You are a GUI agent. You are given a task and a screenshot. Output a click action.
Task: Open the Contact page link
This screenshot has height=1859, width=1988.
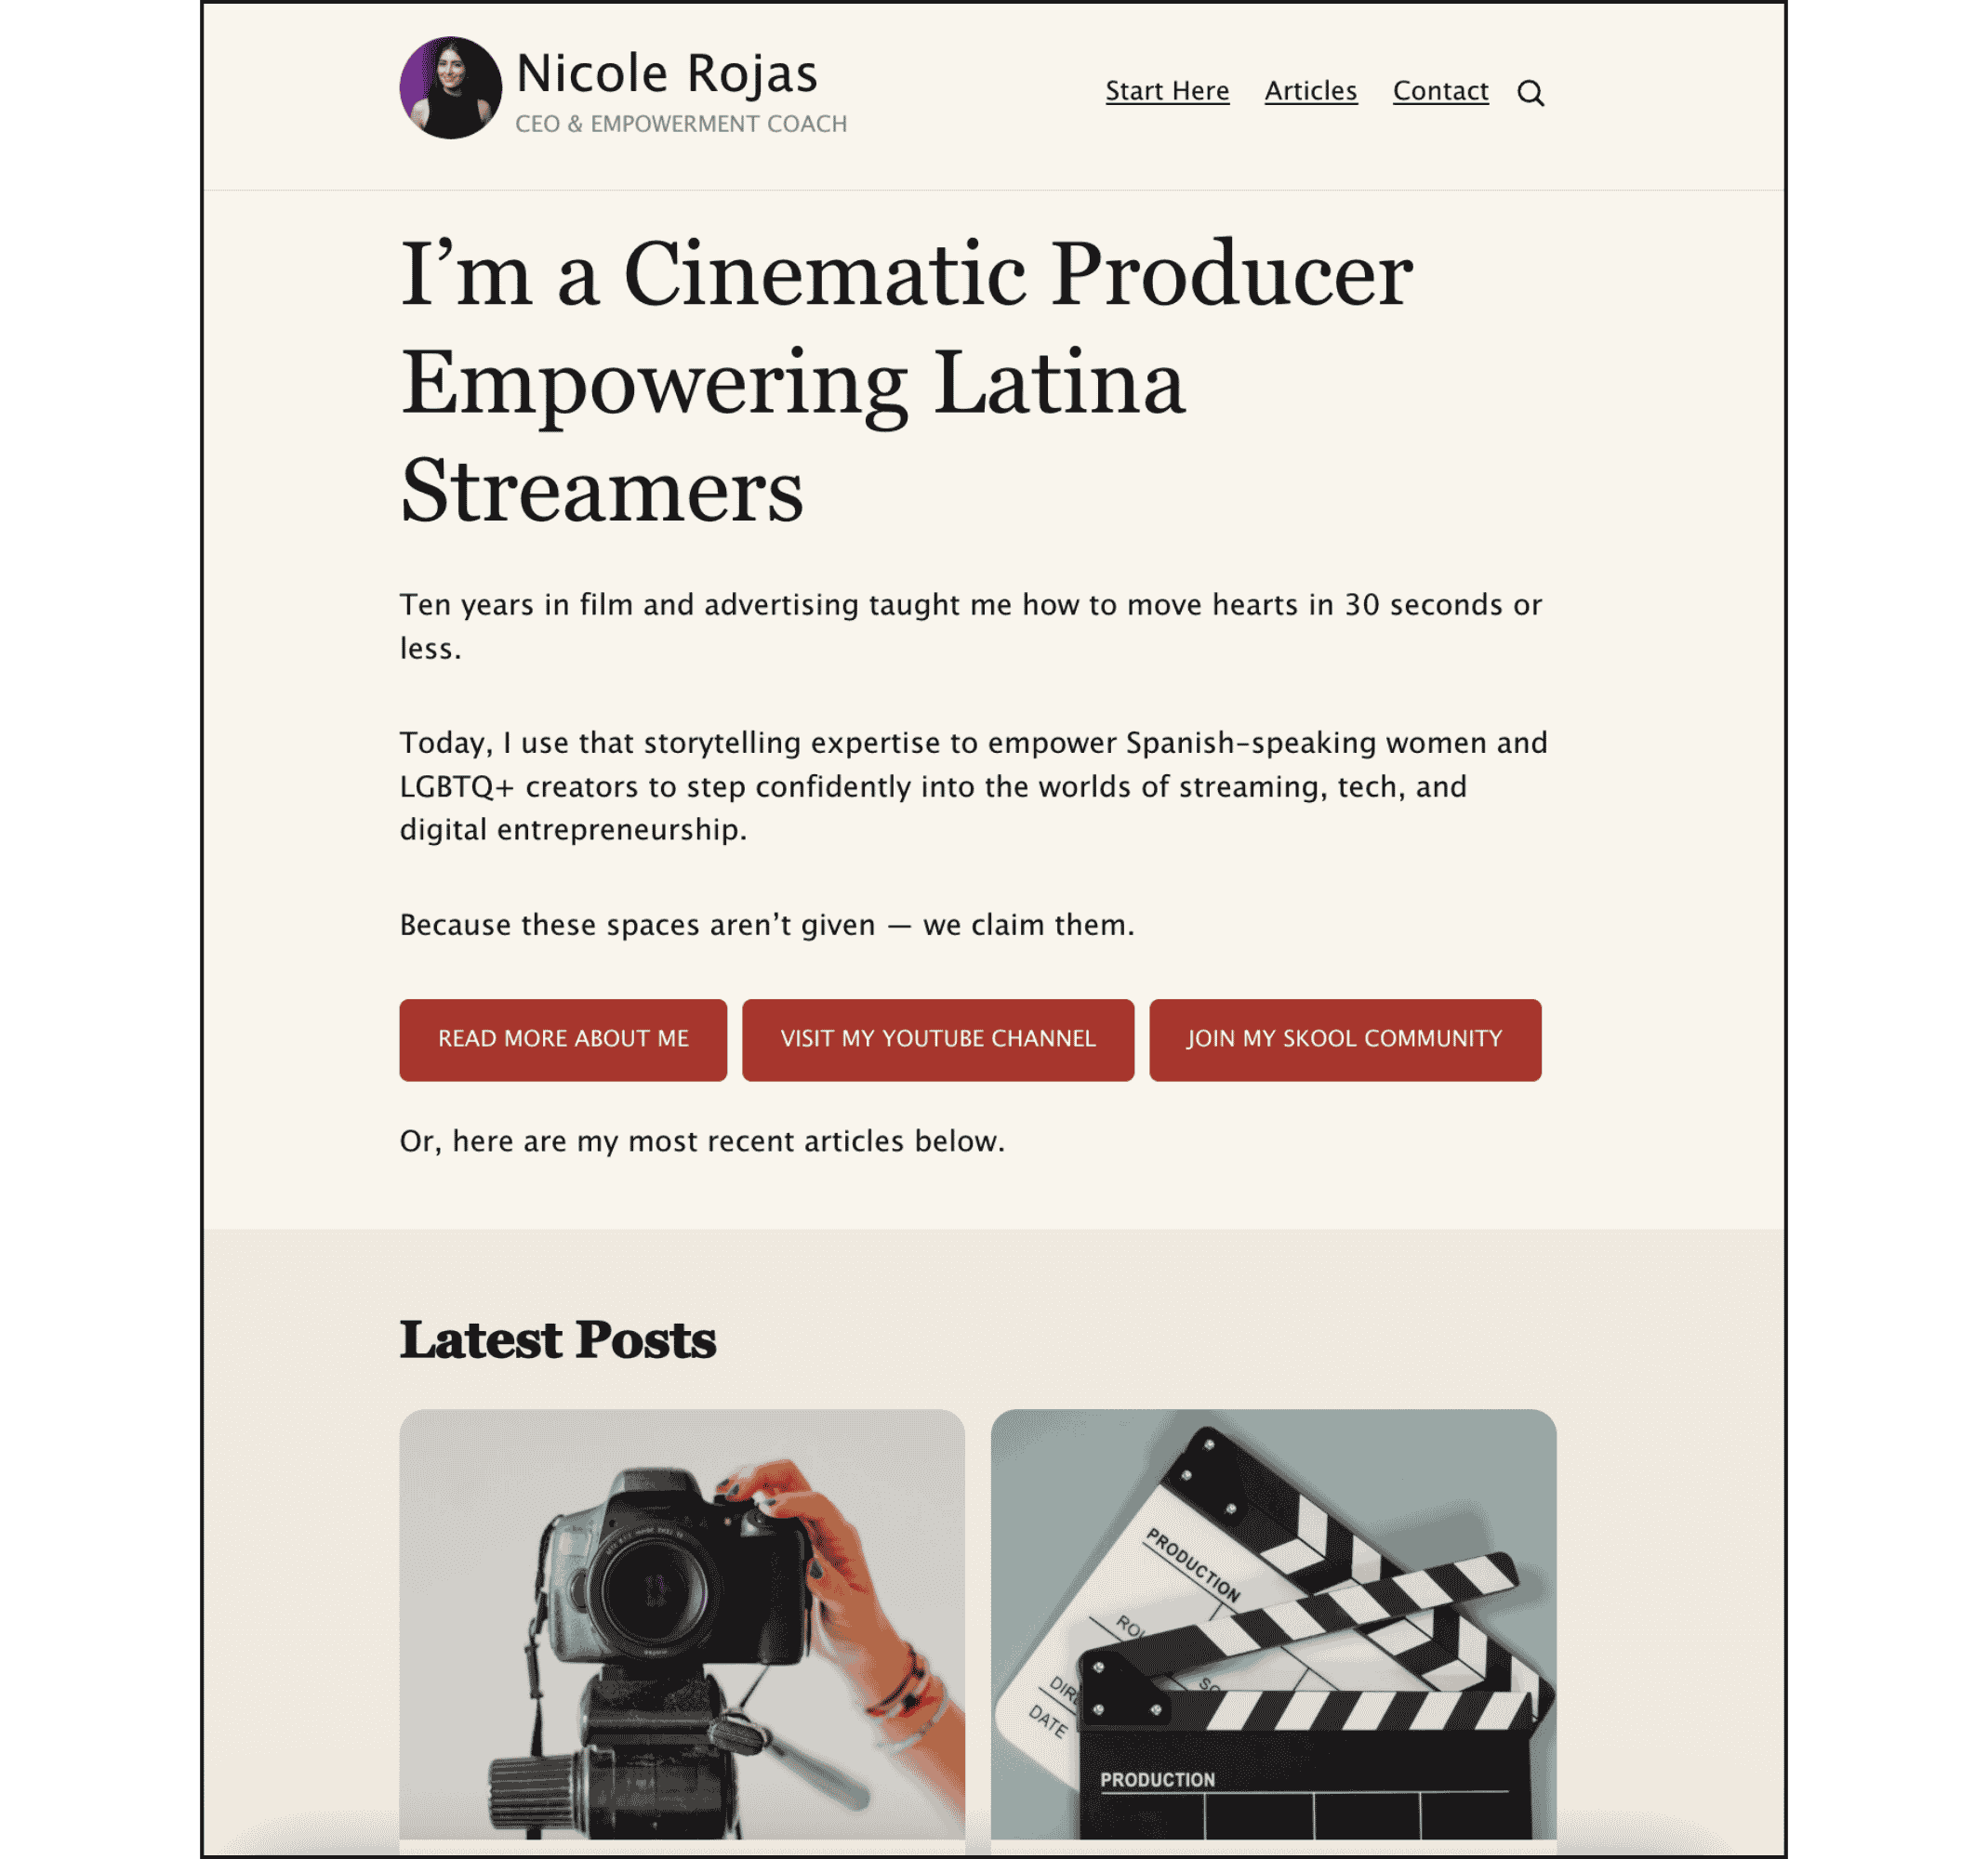point(1440,91)
